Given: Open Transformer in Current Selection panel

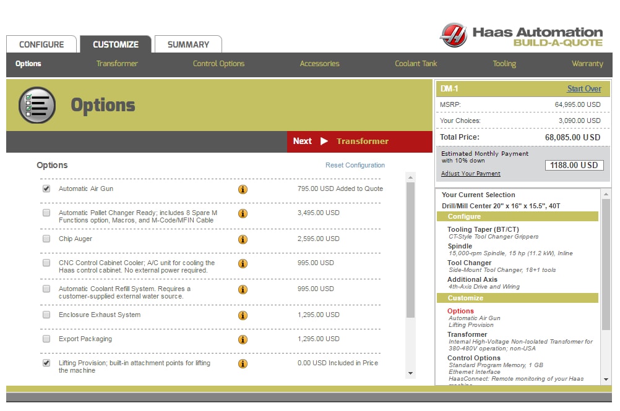Looking at the screenshot, I should click(467, 334).
